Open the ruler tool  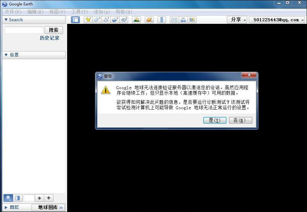click(162, 20)
